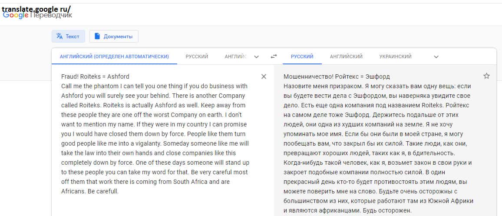Expand the target language list chevron
The image size is (502, 216).
pos(436,56)
